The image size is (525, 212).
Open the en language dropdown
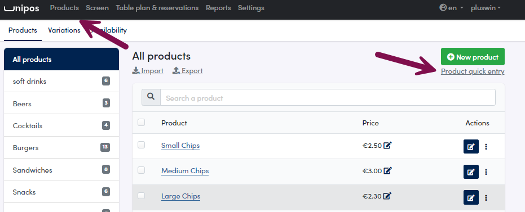[451, 8]
